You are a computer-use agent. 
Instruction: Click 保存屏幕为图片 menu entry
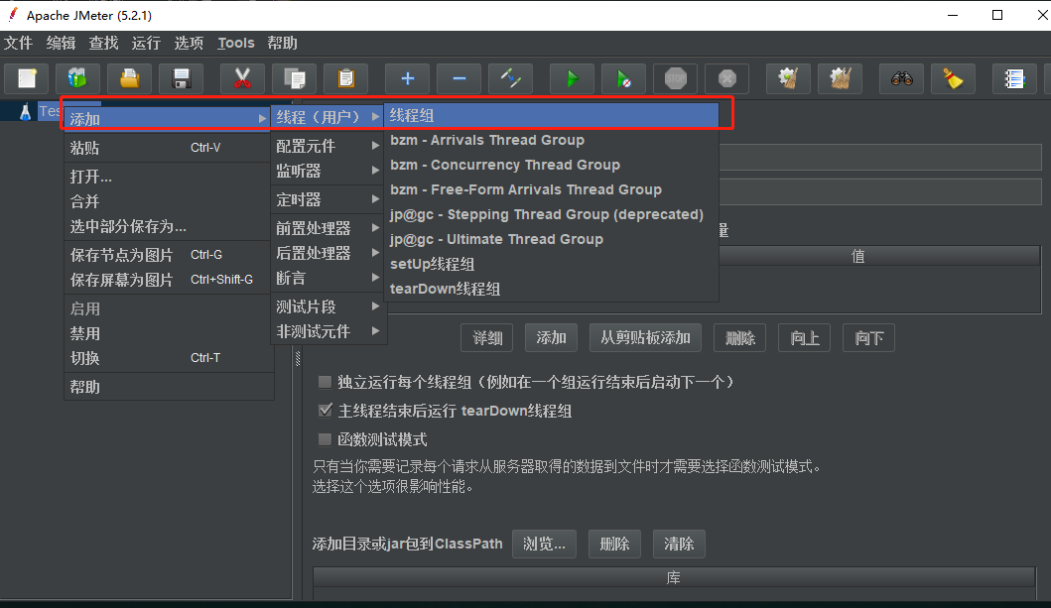click(169, 280)
